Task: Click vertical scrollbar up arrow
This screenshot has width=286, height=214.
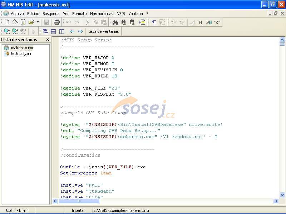Action: pos(282,40)
